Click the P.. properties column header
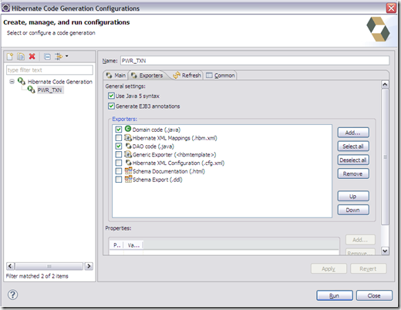The width and height of the screenshot is (401, 310). [x=116, y=245]
